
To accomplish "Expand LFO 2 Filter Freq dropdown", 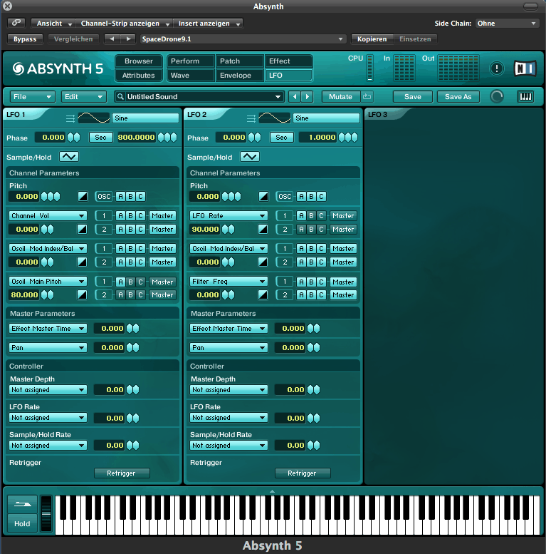I will click(x=229, y=282).
